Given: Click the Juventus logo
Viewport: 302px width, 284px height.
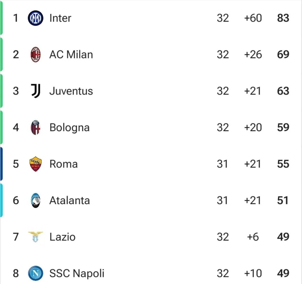Looking at the screenshot, I should (36, 91).
